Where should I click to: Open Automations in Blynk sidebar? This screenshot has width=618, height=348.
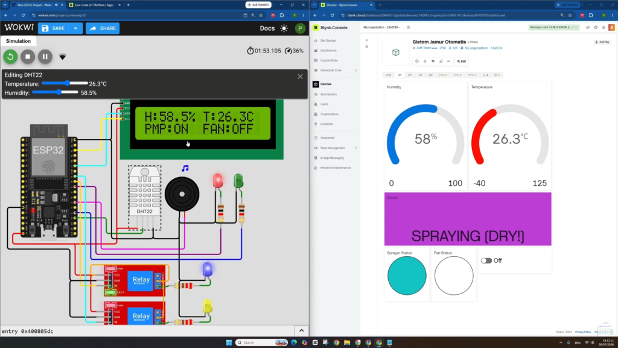[328, 94]
